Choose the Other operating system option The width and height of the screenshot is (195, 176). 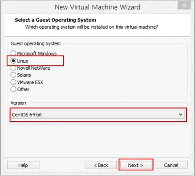(13, 89)
